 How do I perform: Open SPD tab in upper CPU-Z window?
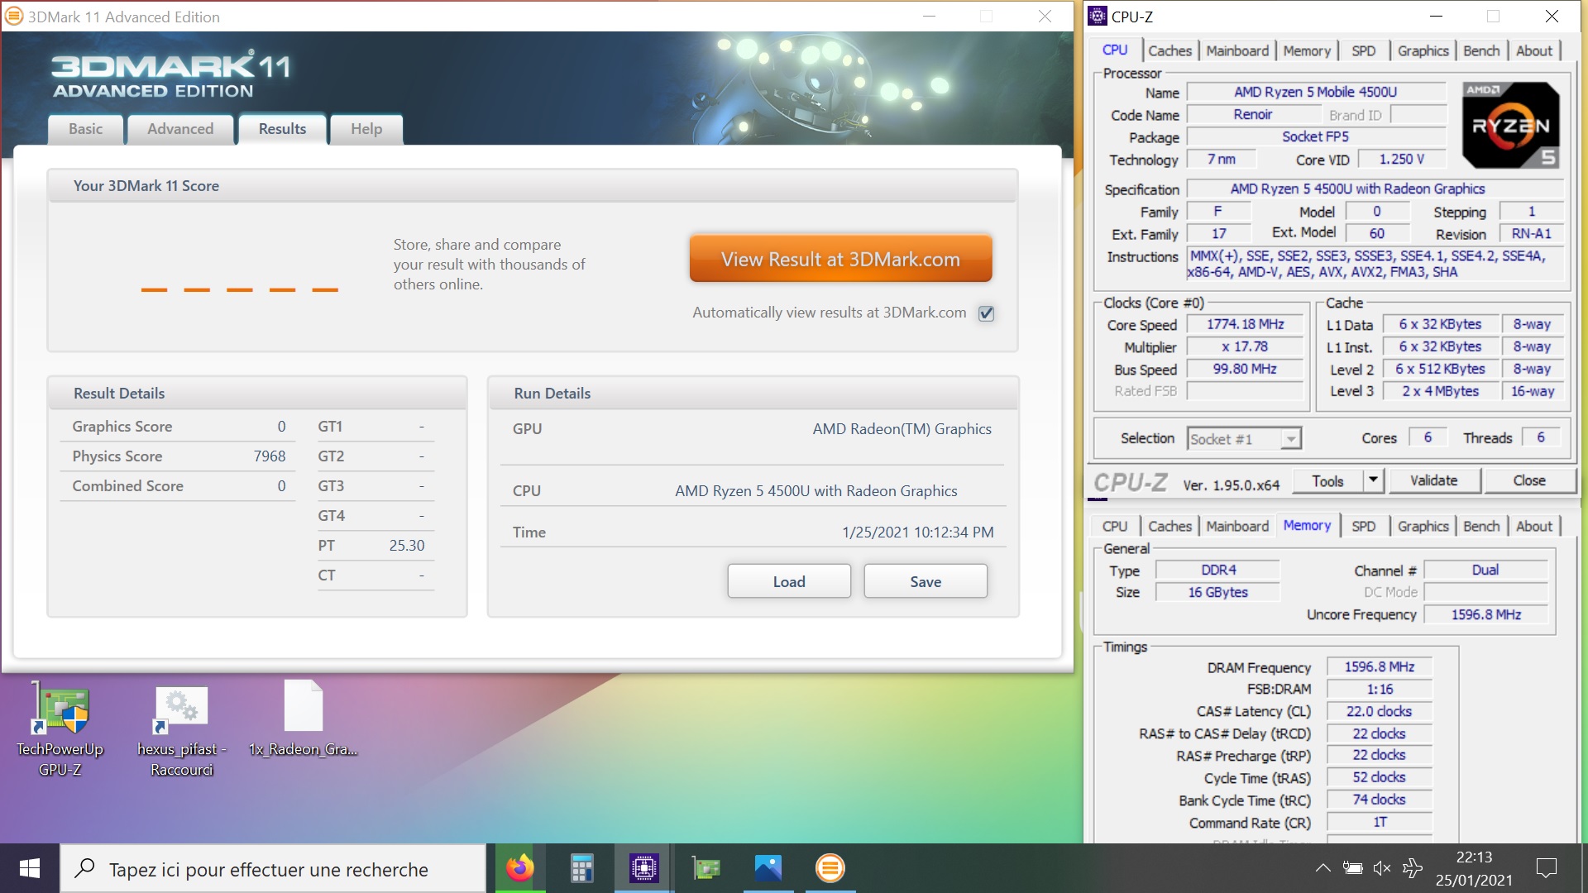coord(1364,50)
